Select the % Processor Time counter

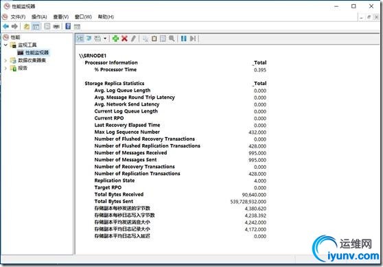pos(115,69)
